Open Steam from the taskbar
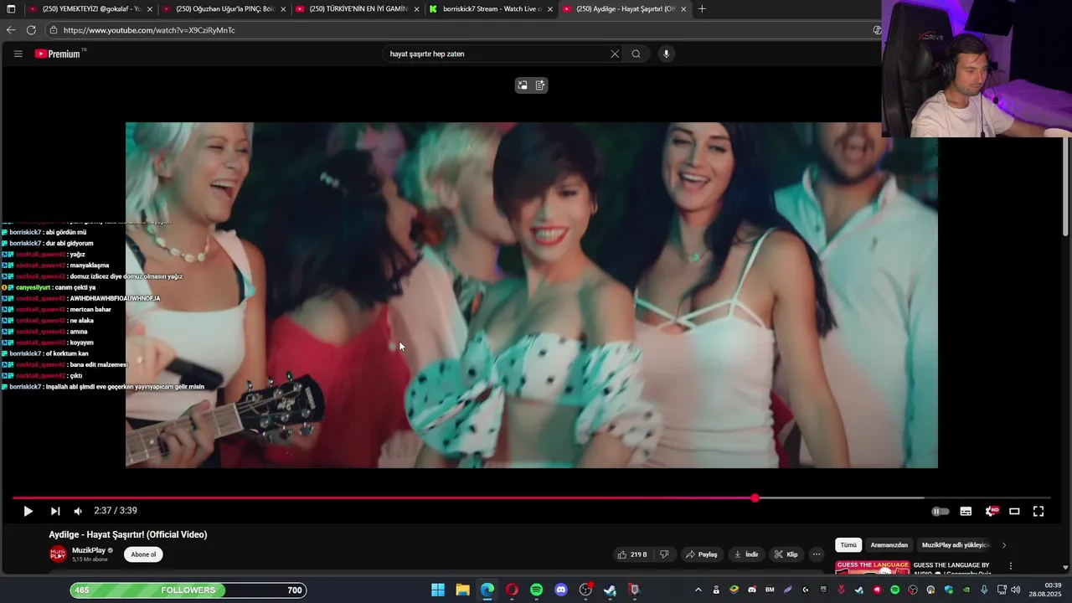The height and width of the screenshot is (603, 1072). 610,590
